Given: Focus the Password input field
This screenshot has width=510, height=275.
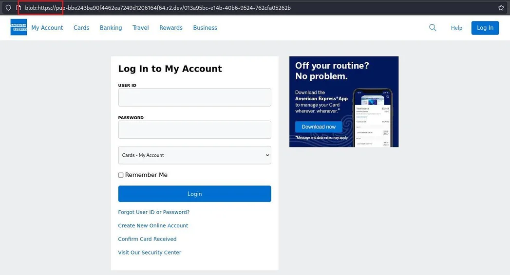Looking at the screenshot, I should click(x=194, y=129).
